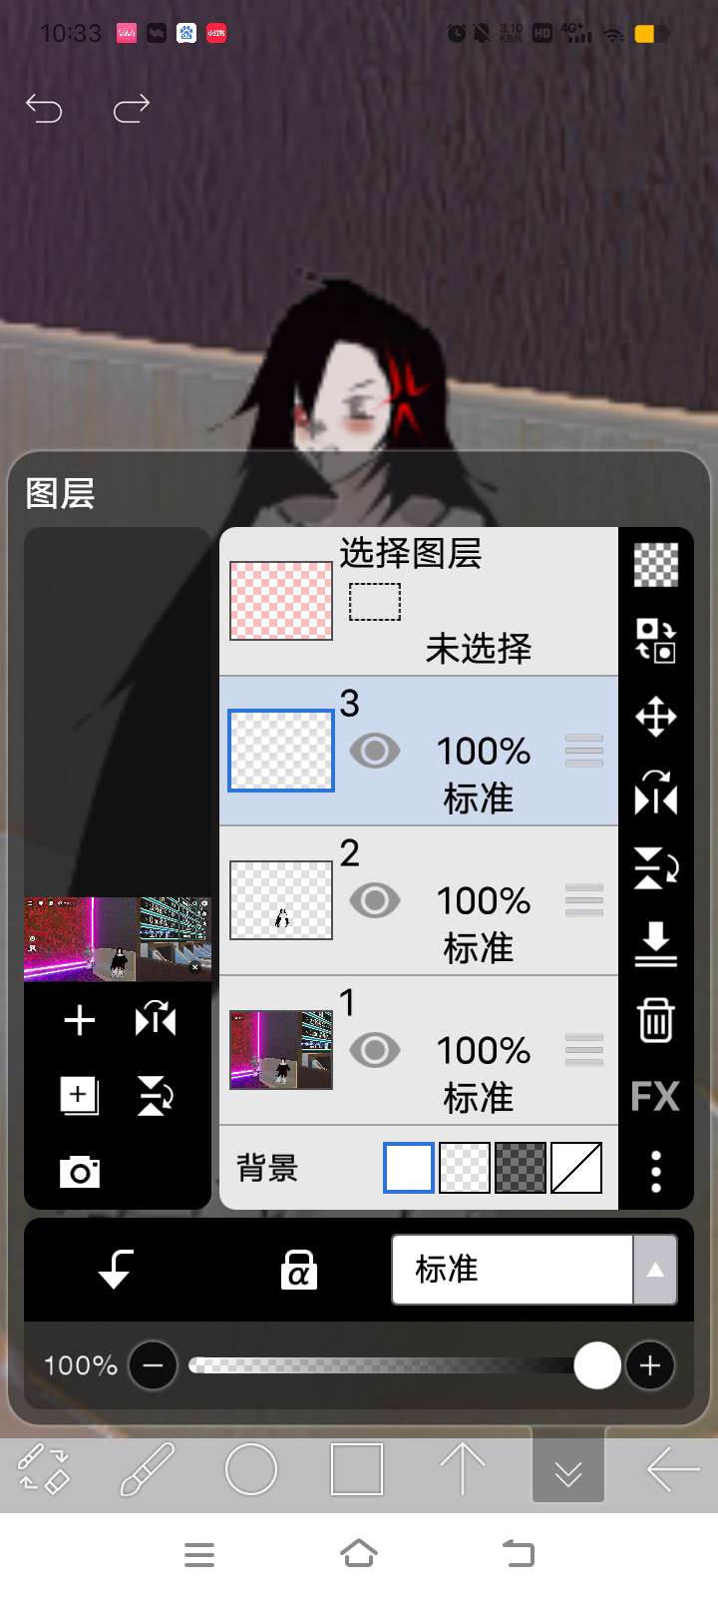Tap the 选择图层 selection layer row

pos(419,601)
